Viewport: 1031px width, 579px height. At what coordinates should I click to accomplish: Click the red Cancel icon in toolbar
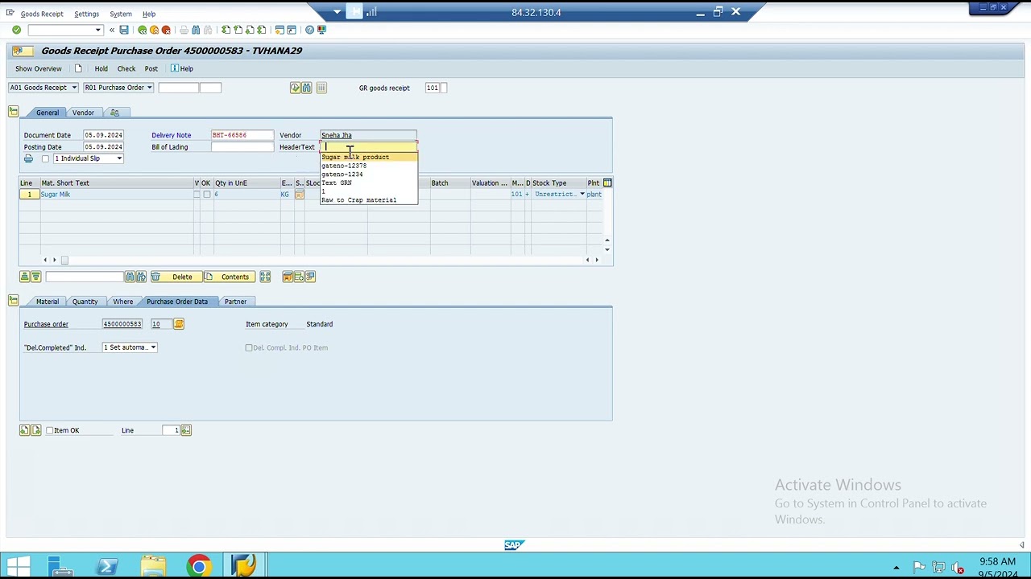tap(166, 30)
